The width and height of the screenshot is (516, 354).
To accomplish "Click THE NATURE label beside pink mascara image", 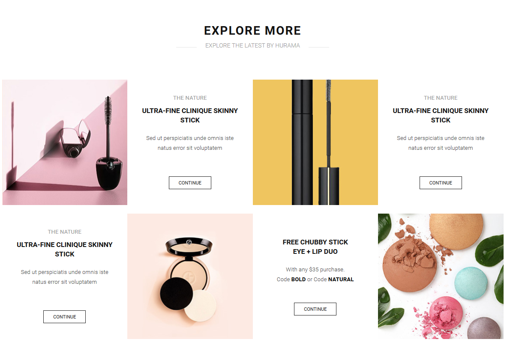I will pyautogui.click(x=190, y=98).
